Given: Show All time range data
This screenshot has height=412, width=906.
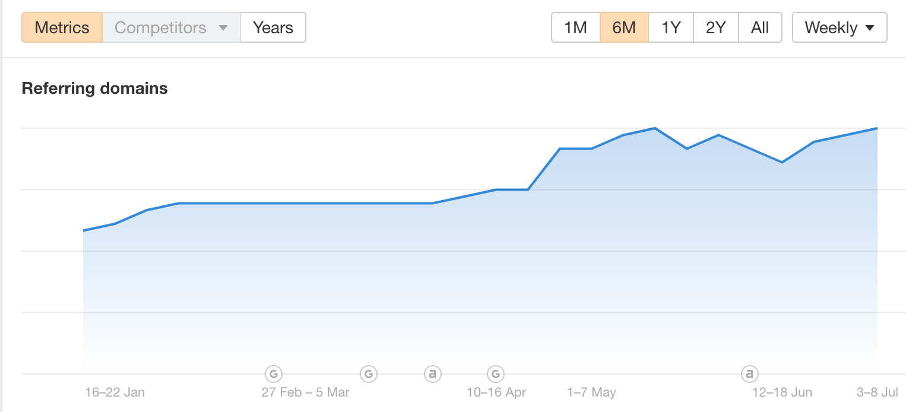Looking at the screenshot, I should 760,28.
